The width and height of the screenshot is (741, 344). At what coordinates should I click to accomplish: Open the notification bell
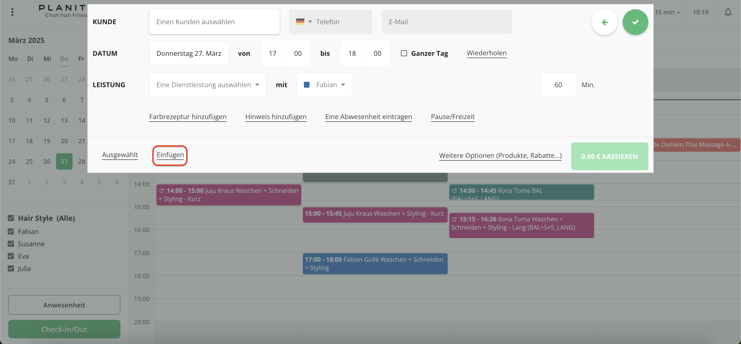(x=728, y=12)
